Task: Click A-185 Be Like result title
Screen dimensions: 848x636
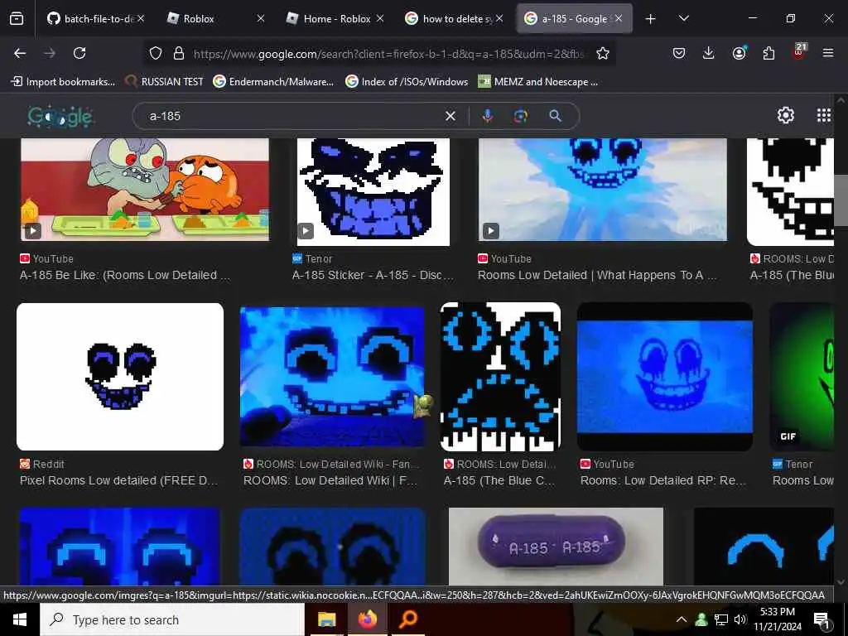Action: click(125, 275)
